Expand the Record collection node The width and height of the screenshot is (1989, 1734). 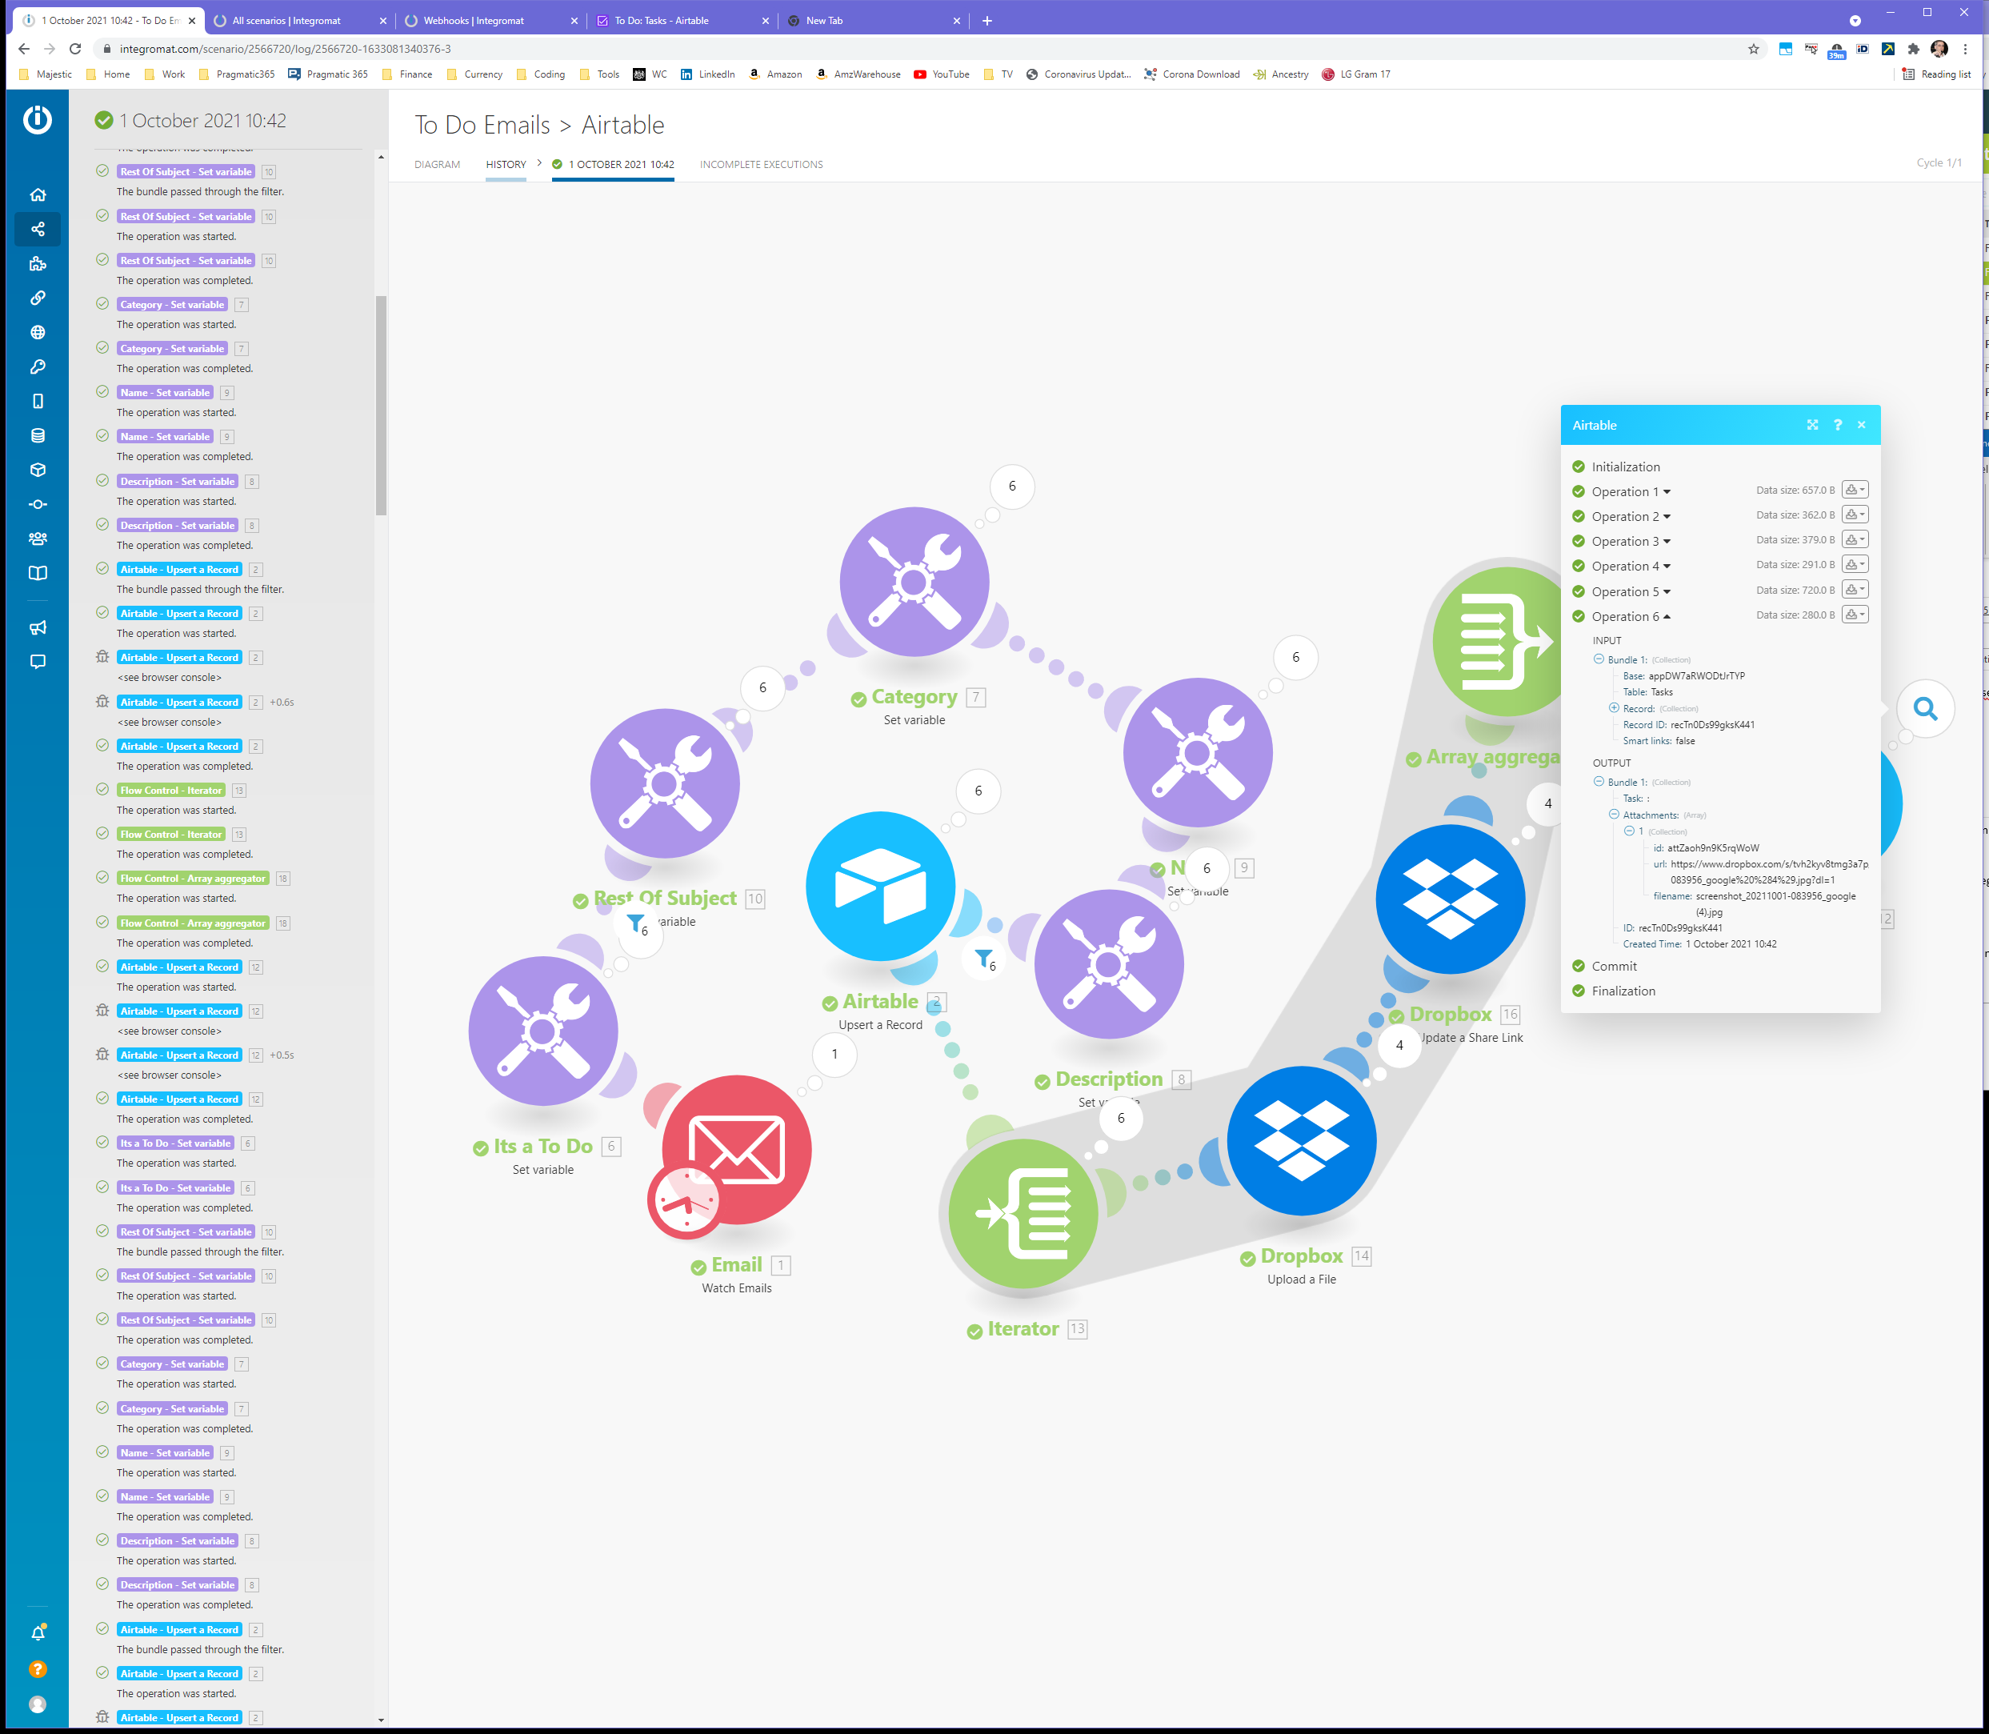[1614, 708]
